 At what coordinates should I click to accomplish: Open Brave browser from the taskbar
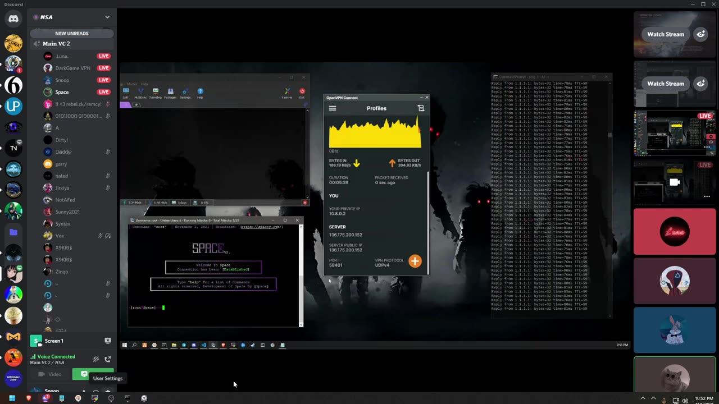[x=29, y=398]
